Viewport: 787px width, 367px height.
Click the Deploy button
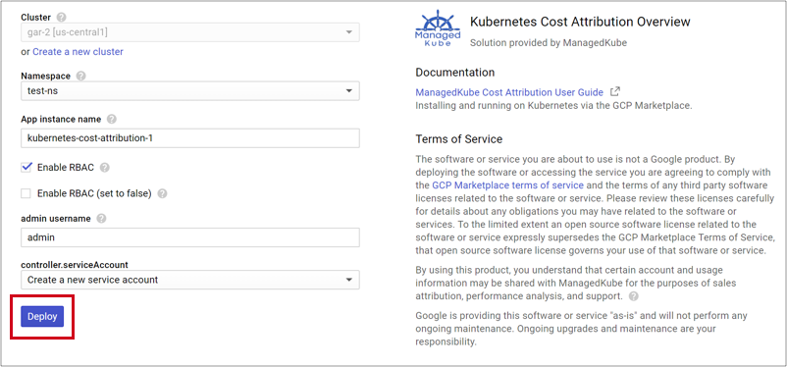(x=42, y=316)
